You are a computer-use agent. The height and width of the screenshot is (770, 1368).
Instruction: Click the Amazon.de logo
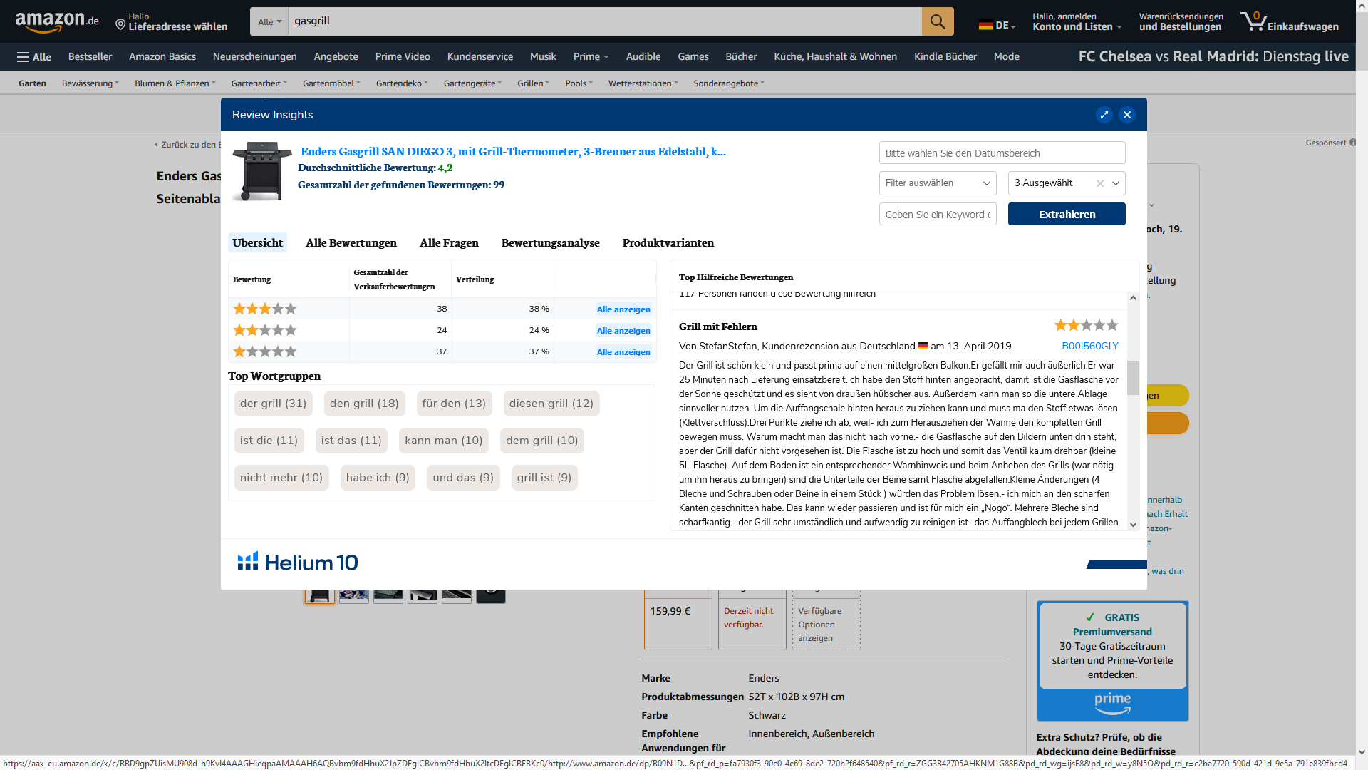coord(57,21)
